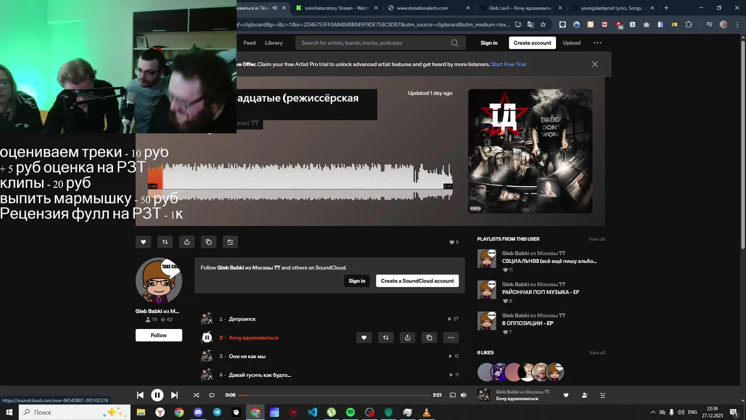This screenshot has width=746, height=420.
Task: Click Create a SoundCloud account button
Action: coord(417,281)
